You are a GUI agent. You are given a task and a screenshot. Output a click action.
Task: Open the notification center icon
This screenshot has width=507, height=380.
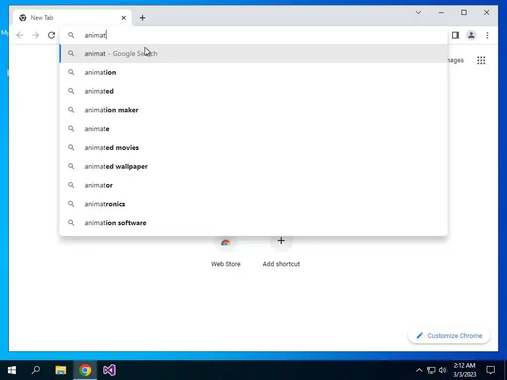pos(491,370)
